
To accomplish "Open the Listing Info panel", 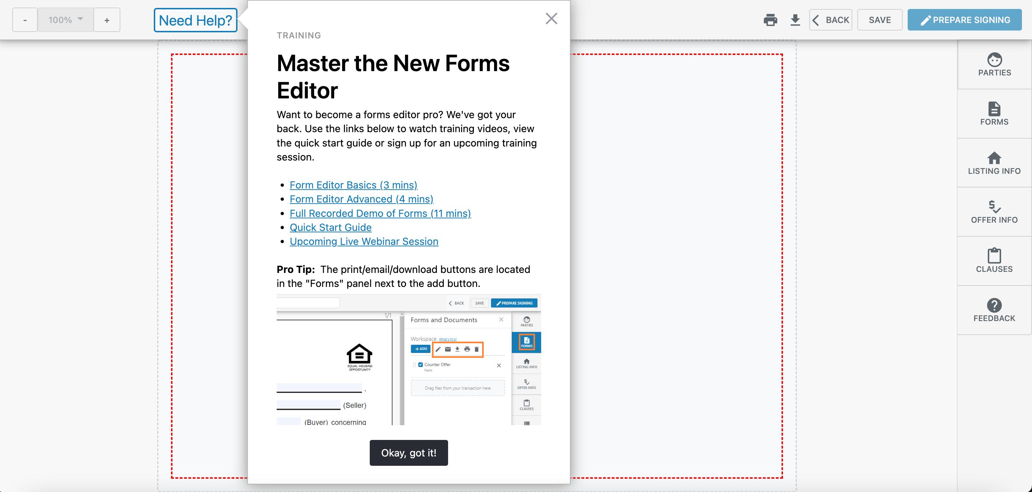I will click(994, 163).
